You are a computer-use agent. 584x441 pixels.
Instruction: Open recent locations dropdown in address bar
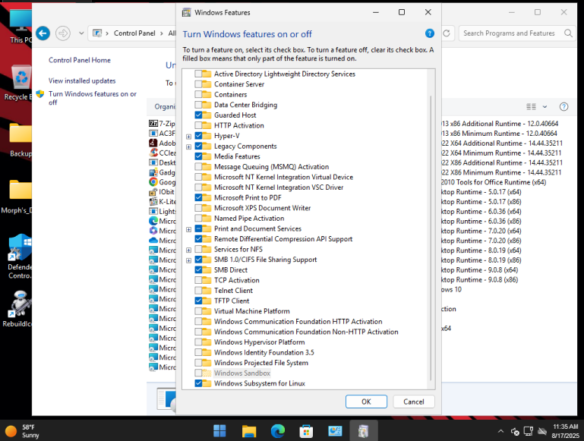pos(81,33)
